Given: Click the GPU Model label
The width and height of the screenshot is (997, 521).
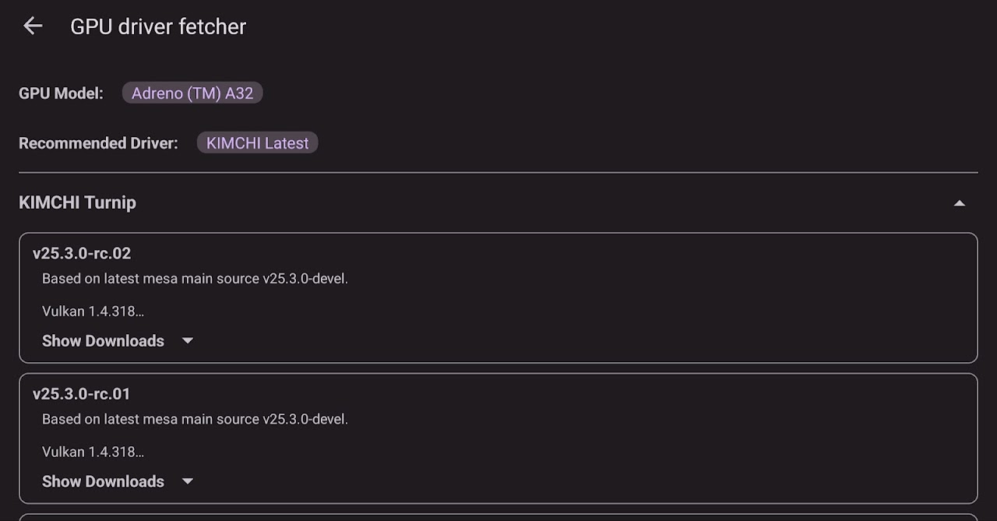Looking at the screenshot, I should pyautogui.click(x=61, y=93).
